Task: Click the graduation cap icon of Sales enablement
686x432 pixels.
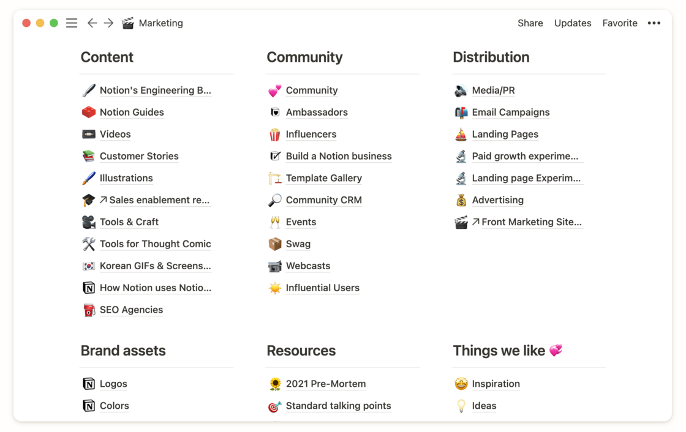Action: [x=89, y=200]
